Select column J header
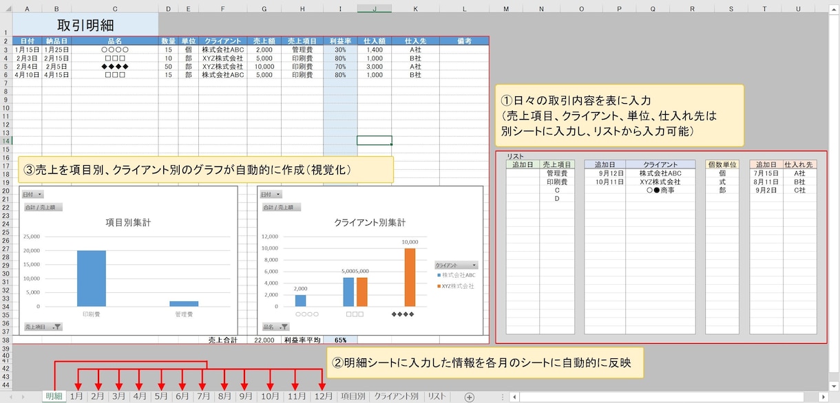Viewport: 840px width, 403px height. (x=375, y=8)
